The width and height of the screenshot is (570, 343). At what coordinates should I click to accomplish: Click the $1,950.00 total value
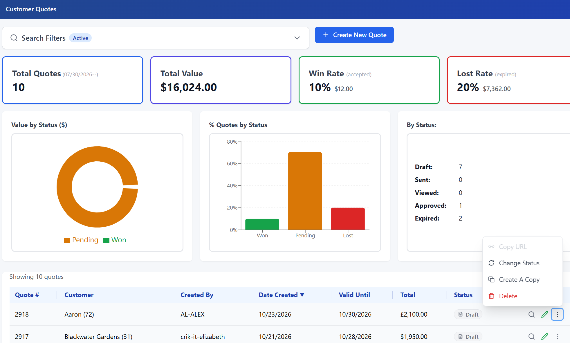pos(414,337)
